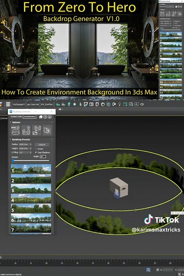Minimize the Backdrop Generator dialog
Viewport: 184px width, 276px height.
point(35,111)
